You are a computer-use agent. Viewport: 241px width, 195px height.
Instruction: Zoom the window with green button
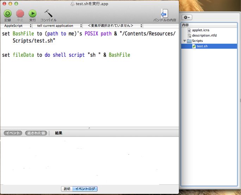16,4
